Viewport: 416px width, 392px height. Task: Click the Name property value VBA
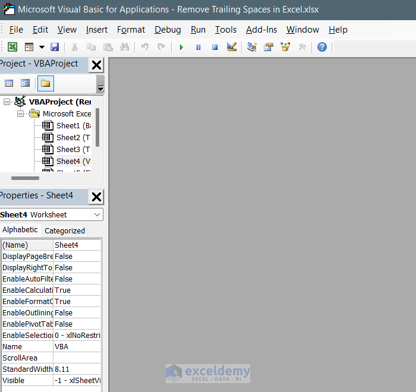(77, 347)
